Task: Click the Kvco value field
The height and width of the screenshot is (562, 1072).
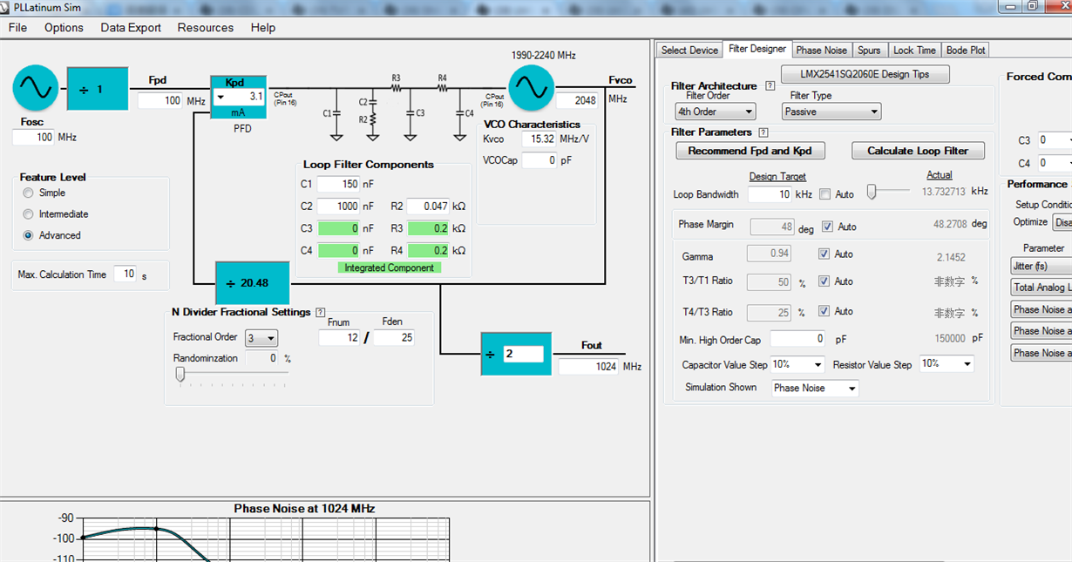Action: pos(539,139)
